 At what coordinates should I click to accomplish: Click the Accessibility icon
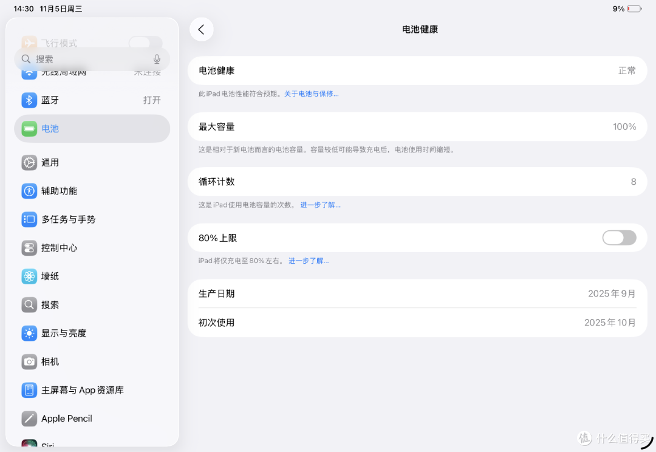coord(29,191)
